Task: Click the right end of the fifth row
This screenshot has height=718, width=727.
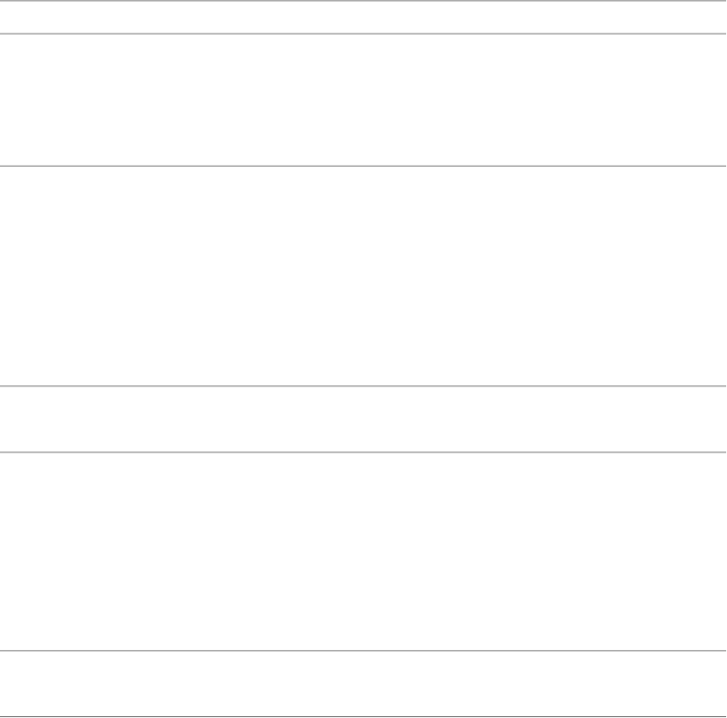Action: 718,551
